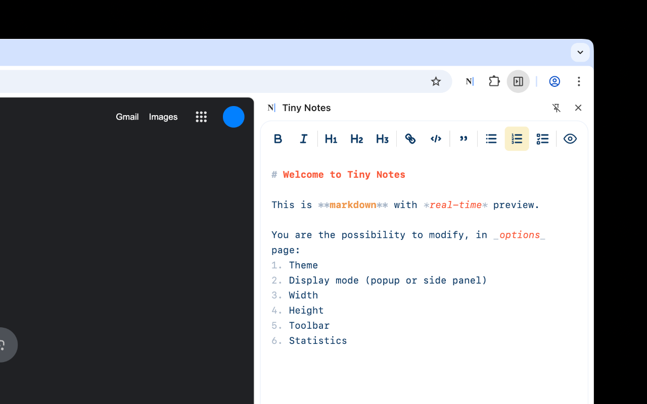Viewport: 647px width, 404px height.
Task: Open the Chrome three-dot menu
Action: pyautogui.click(x=579, y=81)
